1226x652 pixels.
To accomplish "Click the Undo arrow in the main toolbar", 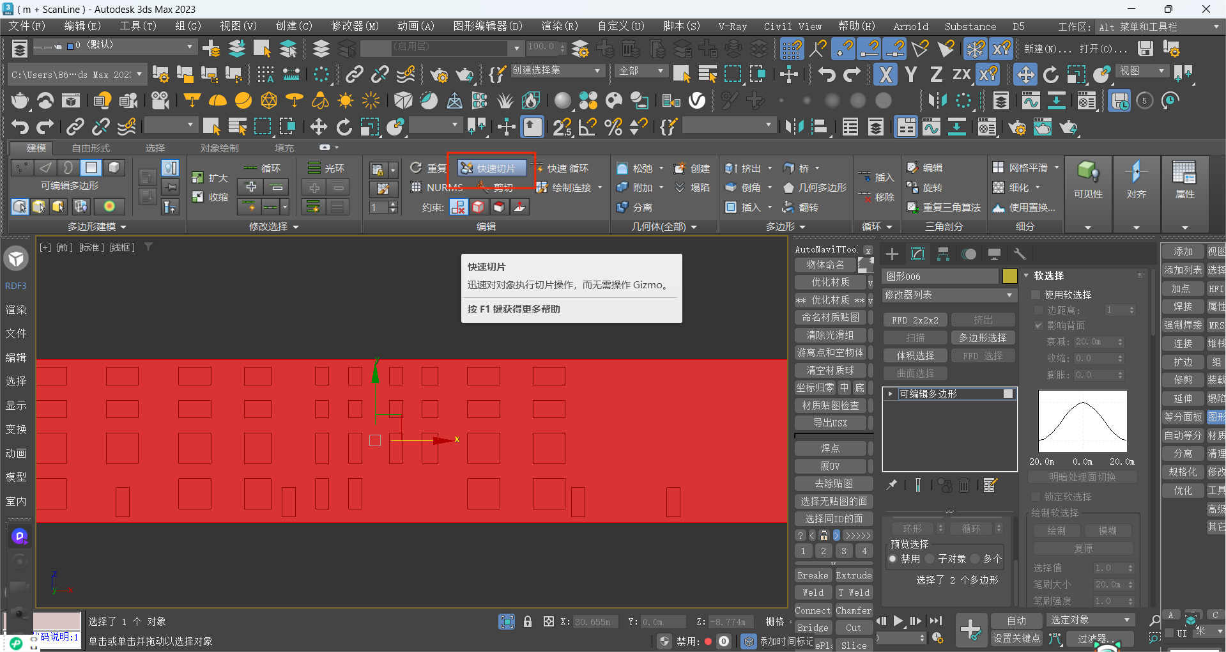I will 827,75.
